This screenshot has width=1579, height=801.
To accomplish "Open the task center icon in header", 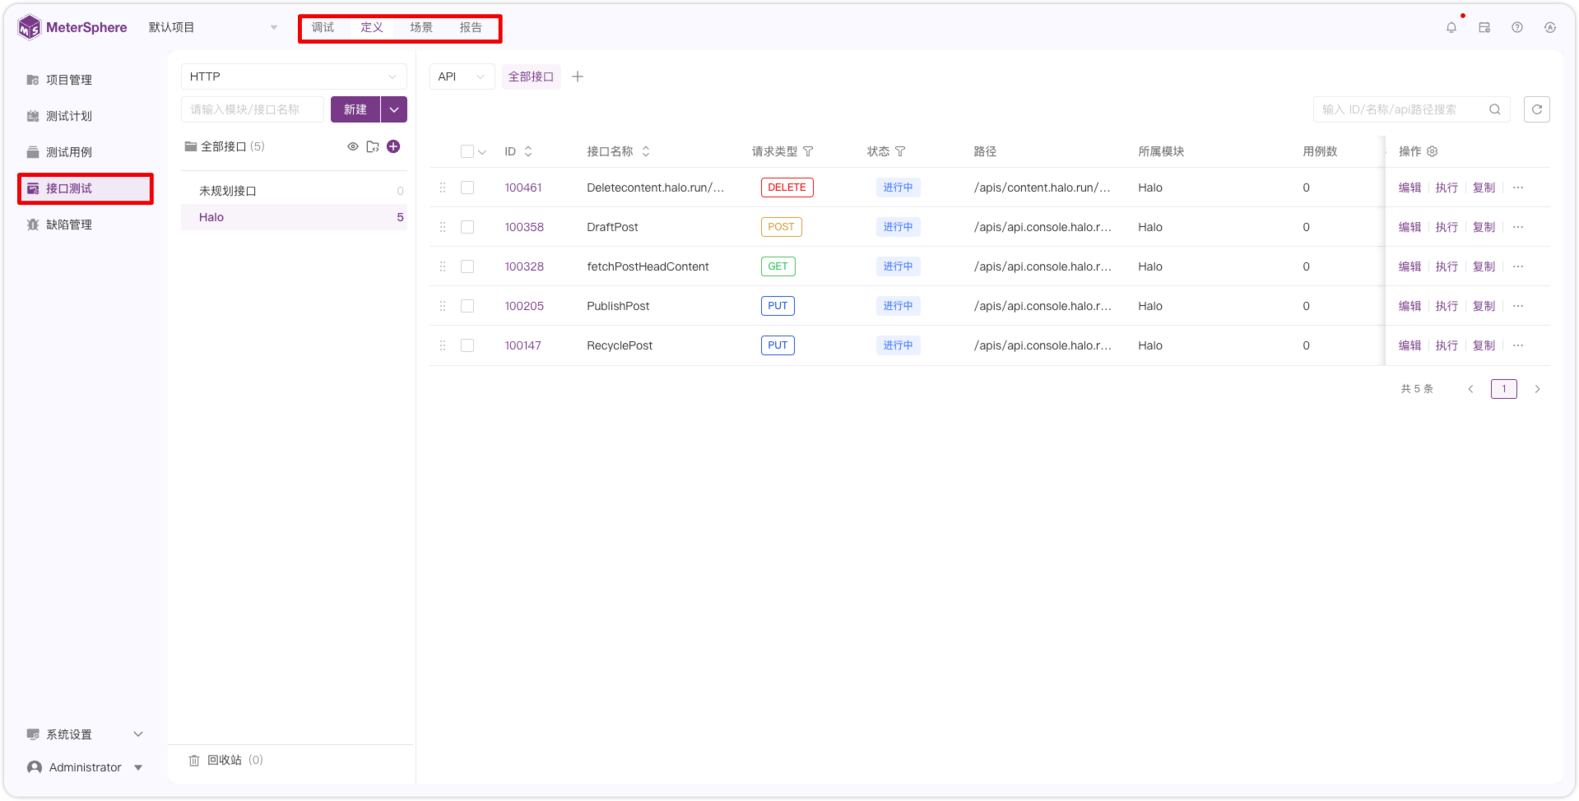I will click(x=1484, y=27).
